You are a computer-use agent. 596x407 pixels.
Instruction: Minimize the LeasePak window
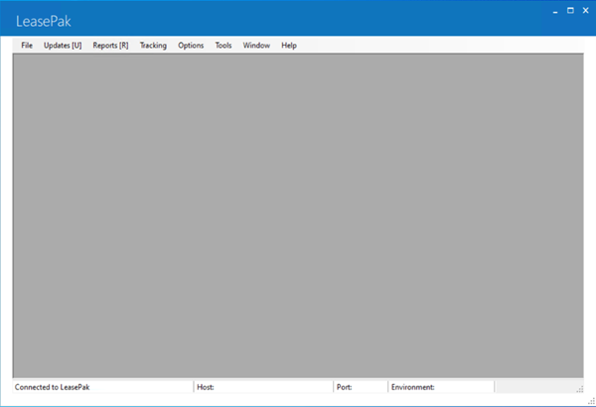[555, 11]
